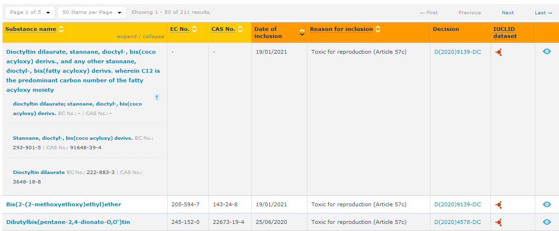Open Bis(2-(2-methoxyethoxy)ethyl)ether substance link
Screen dimensions: 559x231
(x=63, y=204)
